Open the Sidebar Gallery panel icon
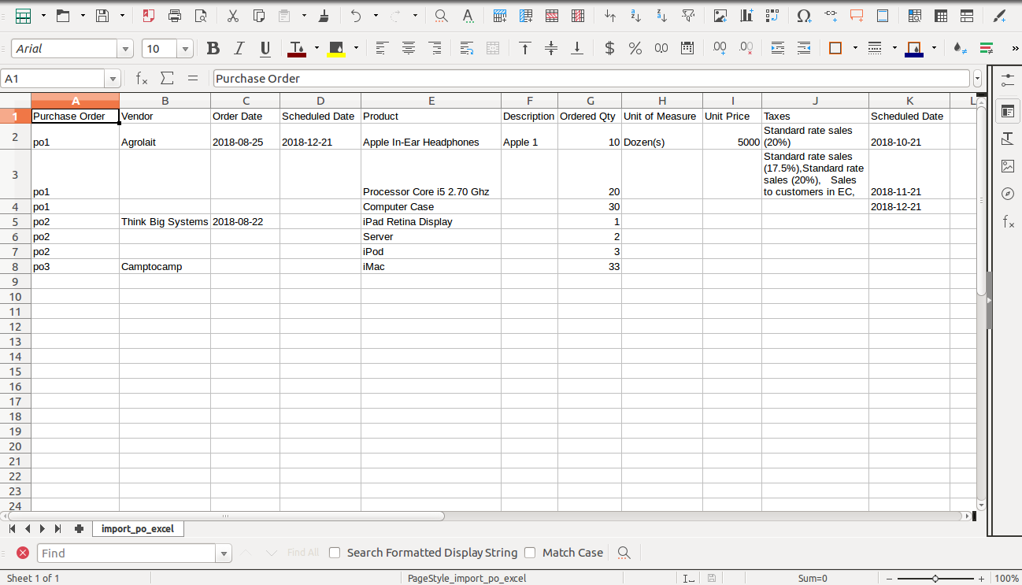1022x585 pixels. coord(1008,166)
